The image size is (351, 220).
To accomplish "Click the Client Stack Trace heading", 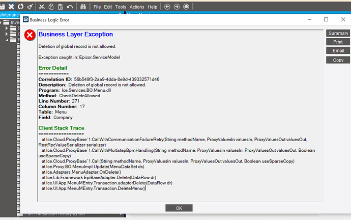I will pos(62,128).
